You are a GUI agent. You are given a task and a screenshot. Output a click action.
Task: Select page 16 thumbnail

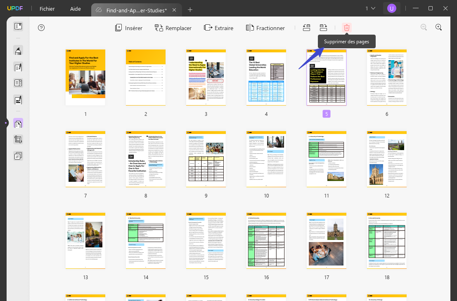(x=266, y=241)
